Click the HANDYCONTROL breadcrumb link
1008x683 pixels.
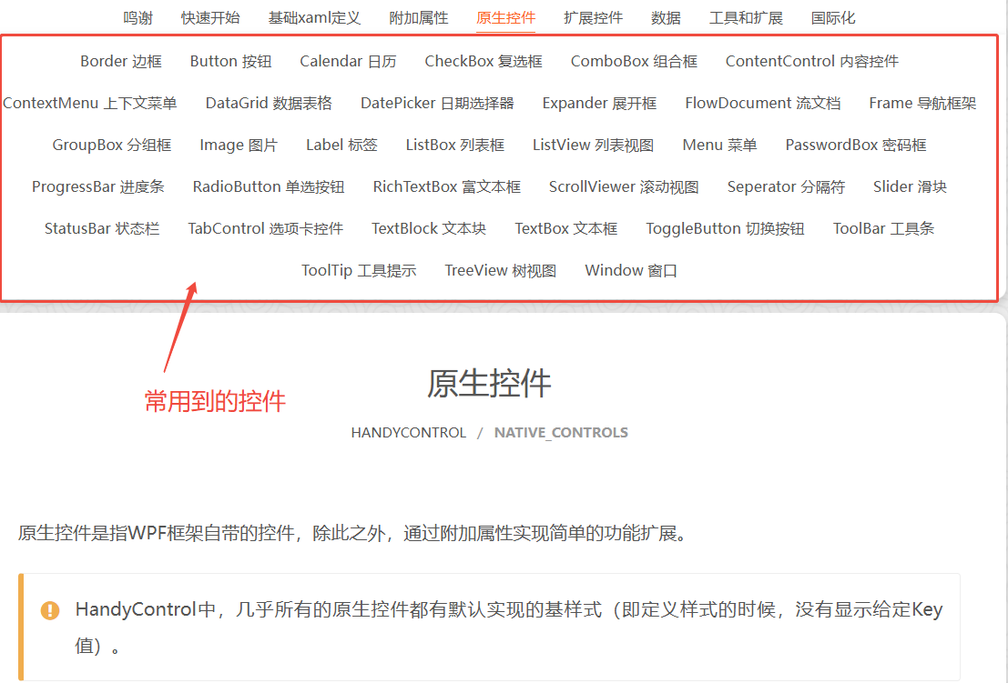(408, 433)
